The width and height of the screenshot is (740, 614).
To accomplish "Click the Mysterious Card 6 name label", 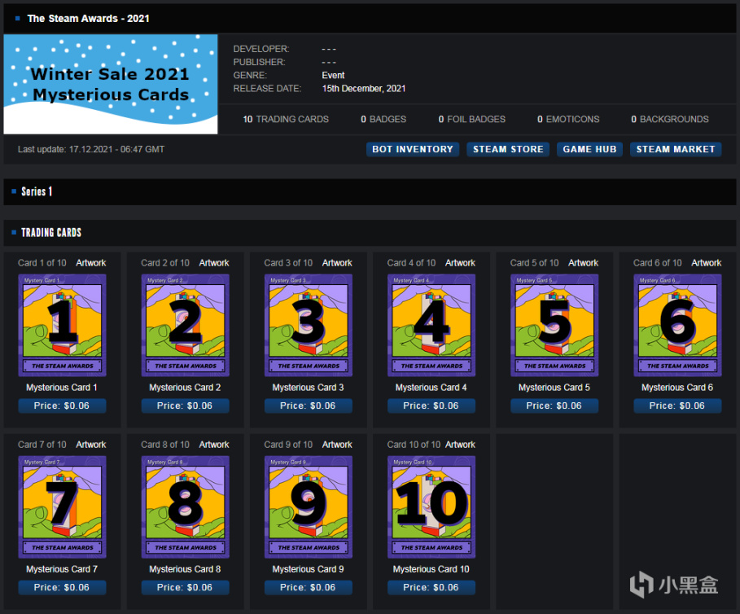I will (x=677, y=388).
